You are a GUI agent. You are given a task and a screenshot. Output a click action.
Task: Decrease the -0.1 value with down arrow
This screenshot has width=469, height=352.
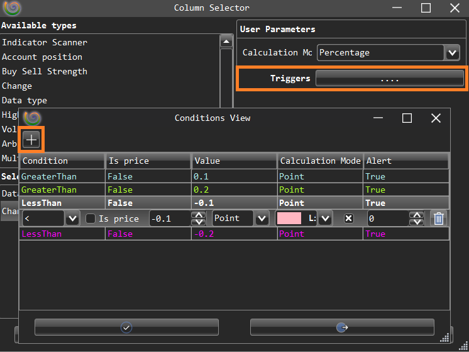tap(198, 222)
